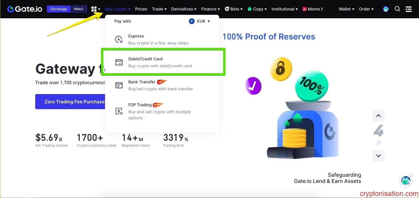
Task: Open the Order dropdown
Action: click(x=366, y=9)
